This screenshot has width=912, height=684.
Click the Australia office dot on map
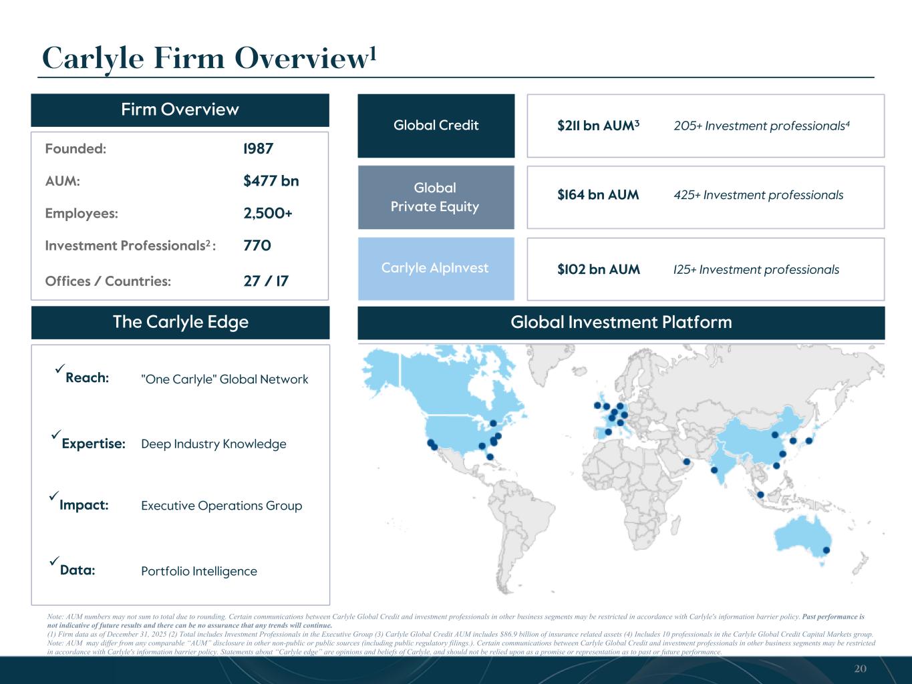[x=826, y=550]
